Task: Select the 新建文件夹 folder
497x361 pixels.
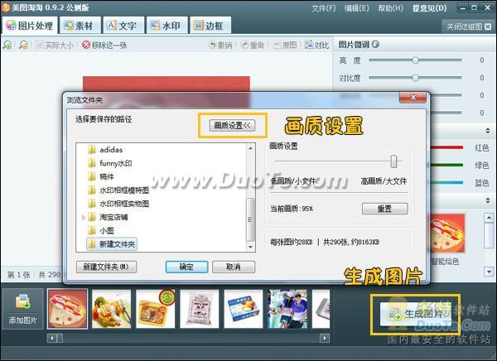Action: click(x=112, y=244)
